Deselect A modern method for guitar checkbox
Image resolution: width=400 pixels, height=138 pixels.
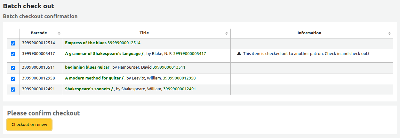(x=13, y=79)
